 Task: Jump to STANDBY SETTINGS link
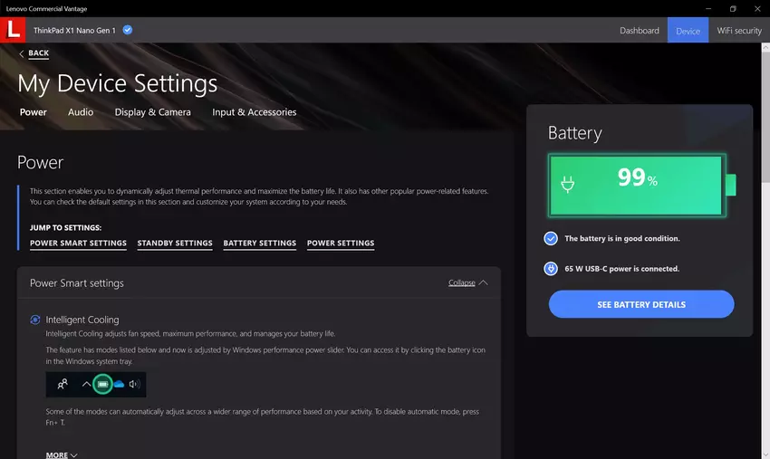tap(175, 243)
